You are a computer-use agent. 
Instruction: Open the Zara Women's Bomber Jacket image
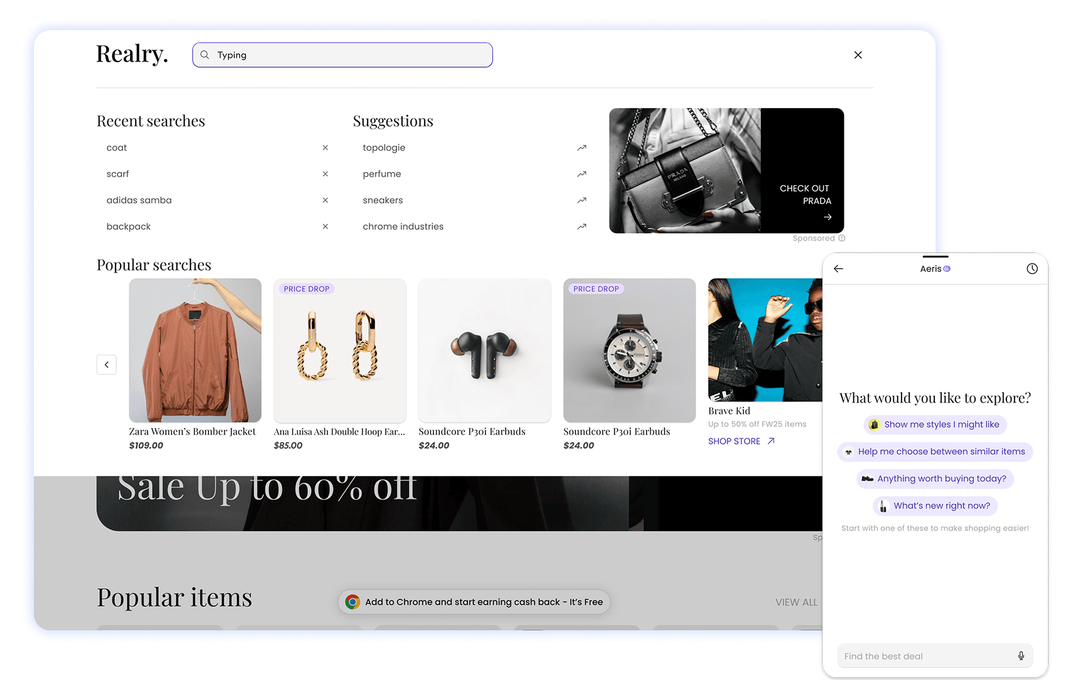(195, 350)
